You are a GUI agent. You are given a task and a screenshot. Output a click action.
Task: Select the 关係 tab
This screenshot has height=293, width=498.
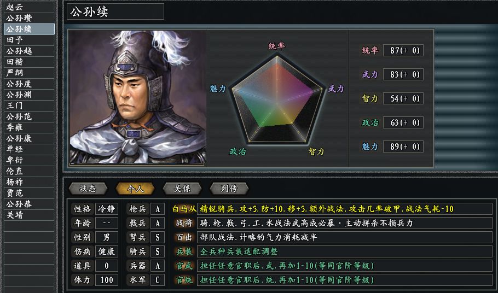point(182,189)
